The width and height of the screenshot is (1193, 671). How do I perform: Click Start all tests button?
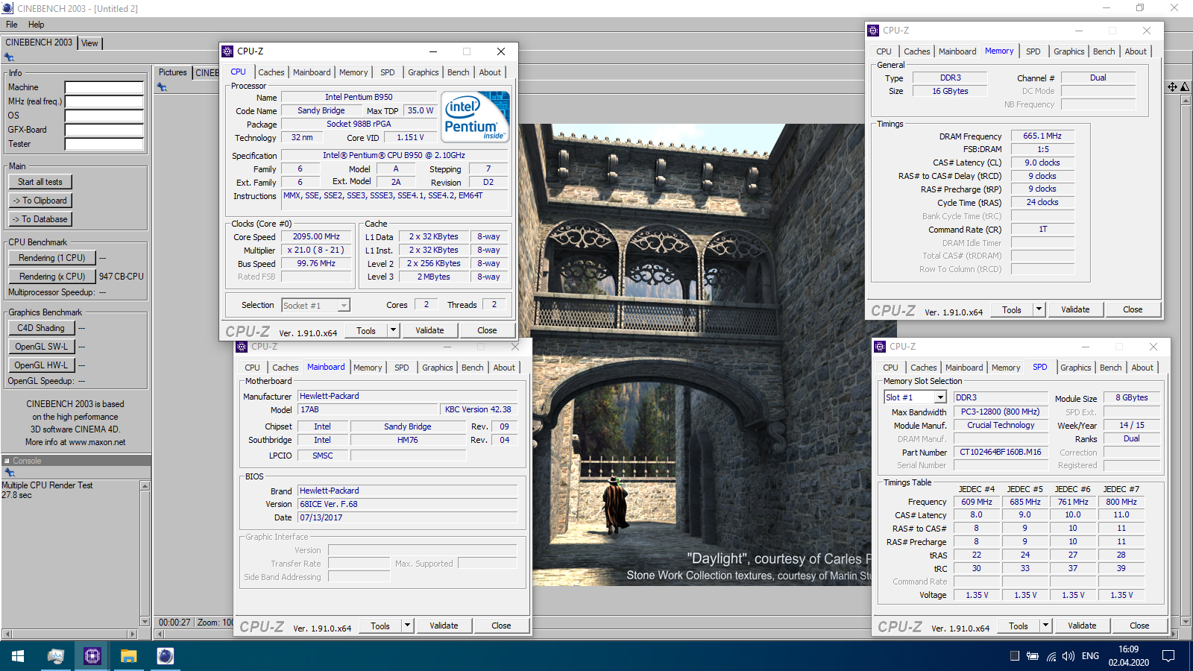(x=40, y=182)
